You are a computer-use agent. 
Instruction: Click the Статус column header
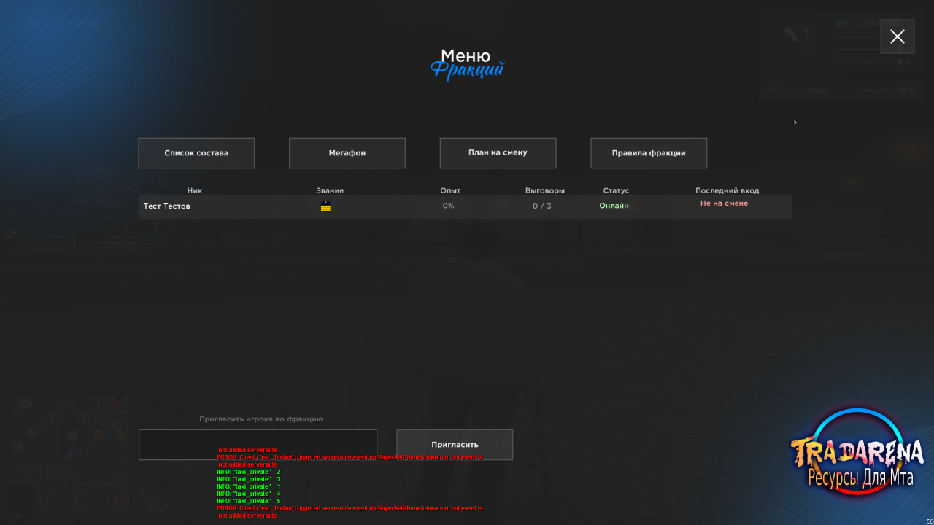[616, 190]
